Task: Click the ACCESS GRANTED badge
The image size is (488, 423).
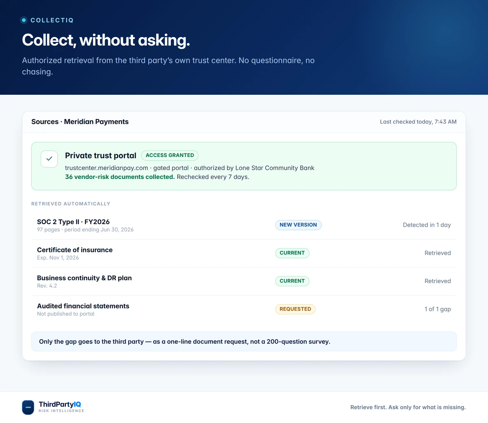Action: [x=170, y=155]
